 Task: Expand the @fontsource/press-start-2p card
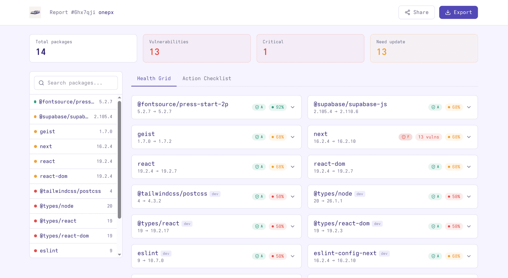[293, 107]
